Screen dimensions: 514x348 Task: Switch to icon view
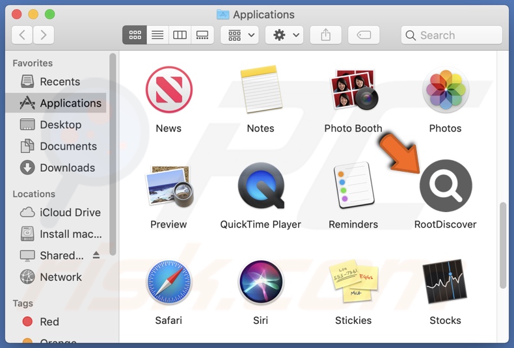click(135, 34)
